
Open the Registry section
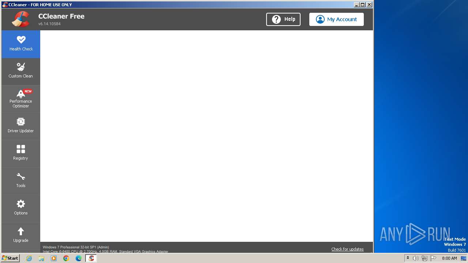pos(21,154)
